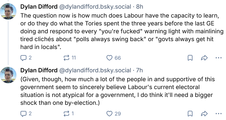Viewport: 226px width, 120px height.
Task: Open more options on the second post
Action: (218, 113)
